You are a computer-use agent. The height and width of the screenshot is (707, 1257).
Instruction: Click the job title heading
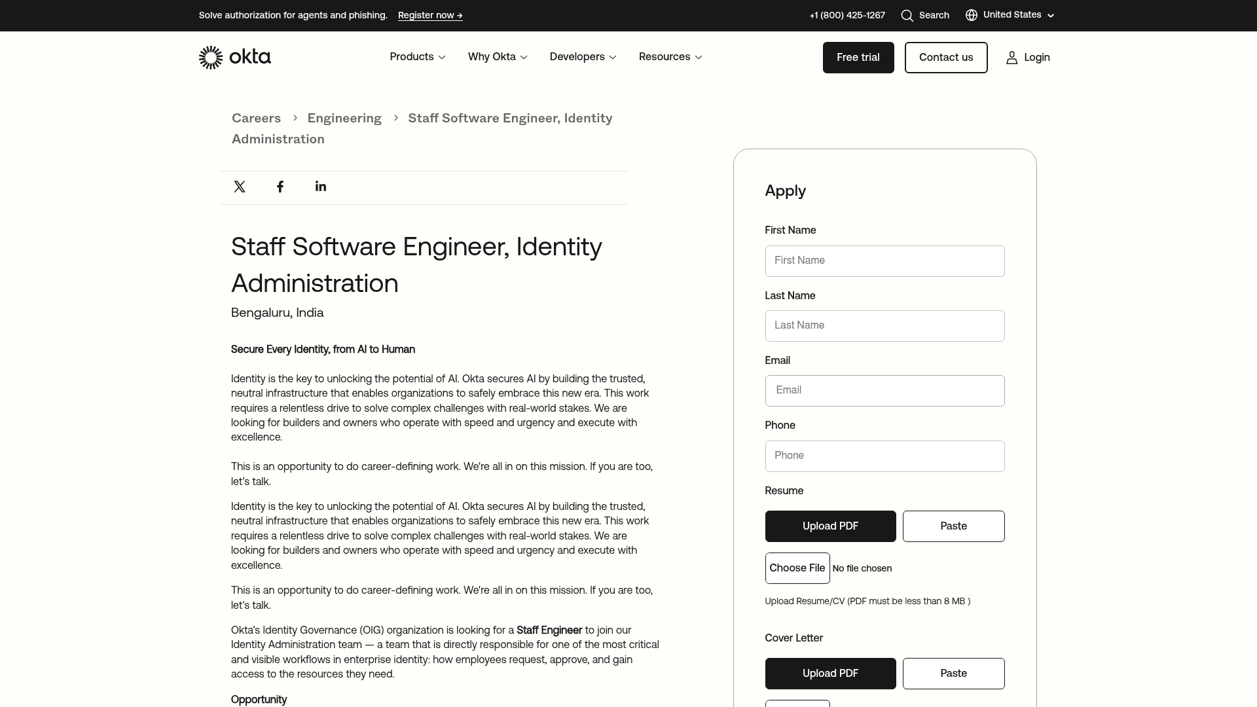416,265
